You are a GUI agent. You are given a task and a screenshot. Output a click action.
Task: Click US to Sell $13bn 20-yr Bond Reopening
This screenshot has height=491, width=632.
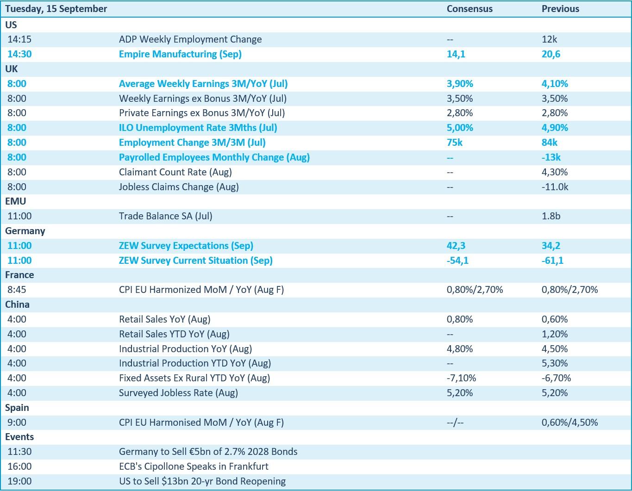coord(202,481)
